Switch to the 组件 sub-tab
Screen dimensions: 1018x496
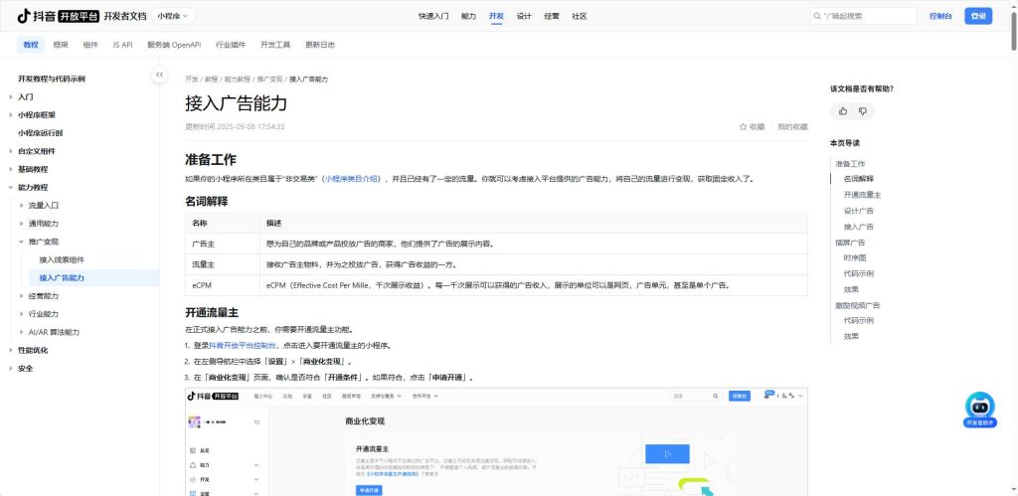click(90, 45)
